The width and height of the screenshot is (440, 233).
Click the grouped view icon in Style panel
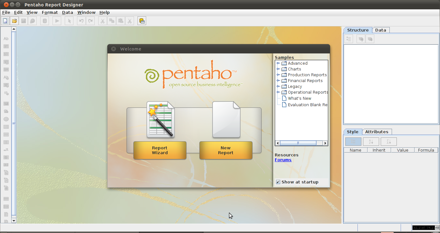click(x=353, y=142)
